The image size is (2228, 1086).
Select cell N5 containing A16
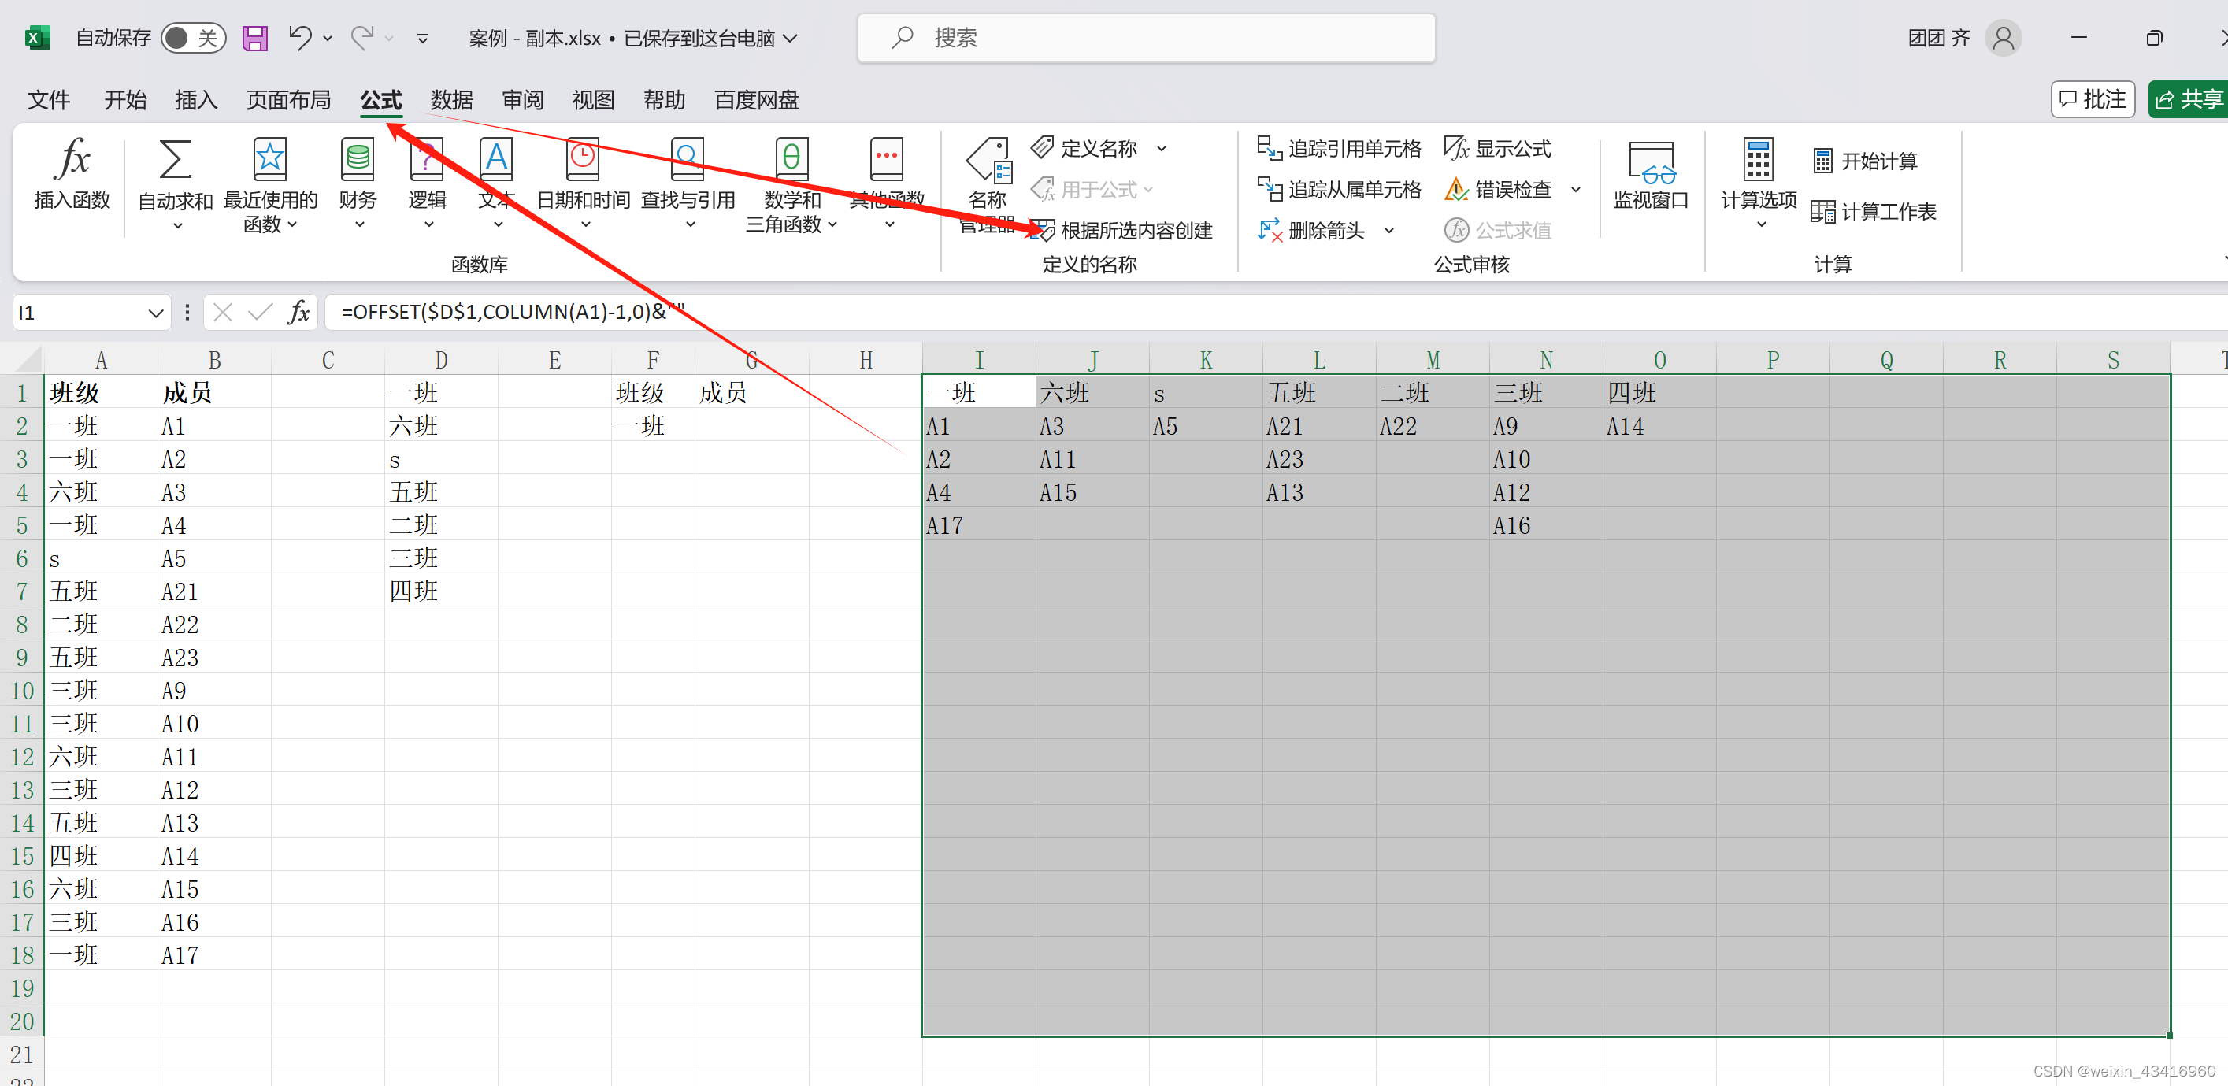(1546, 524)
